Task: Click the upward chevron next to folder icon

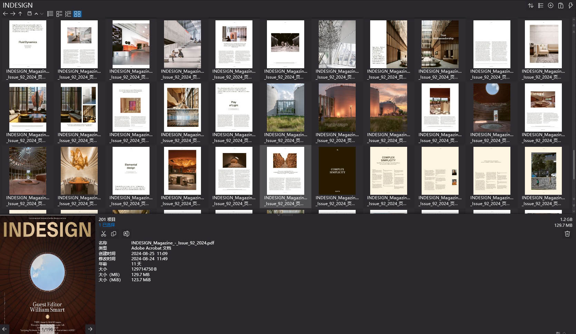Action: tap(36, 14)
